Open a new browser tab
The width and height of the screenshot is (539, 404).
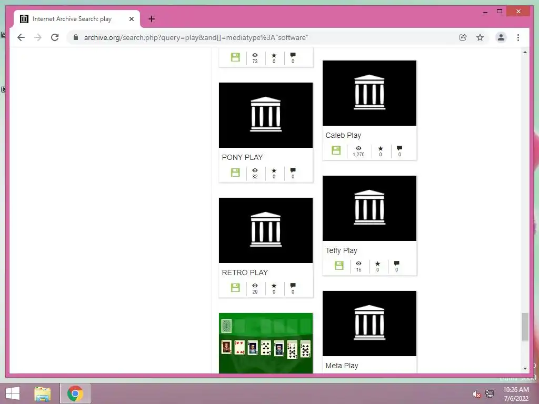click(152, 19)
